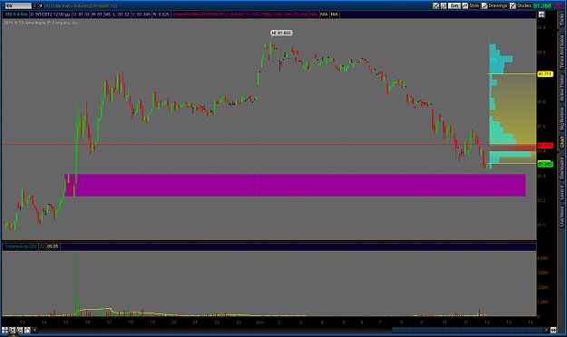Screen dimensions: 567x337
Task: Open the Style menu
Action: [x=471, y=5]
